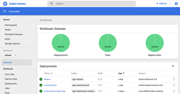Open Pods in the sidebar
The image size is (180, 94).
click(7, 93)
